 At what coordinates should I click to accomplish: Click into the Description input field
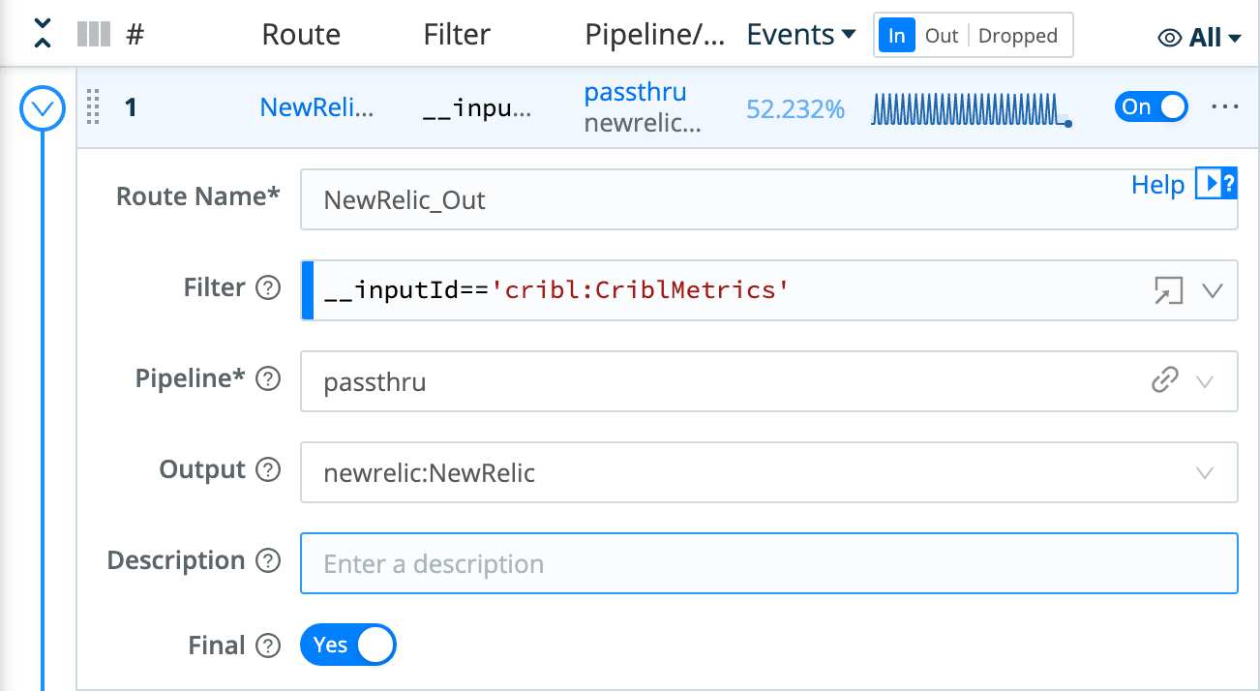pos(768,563)
